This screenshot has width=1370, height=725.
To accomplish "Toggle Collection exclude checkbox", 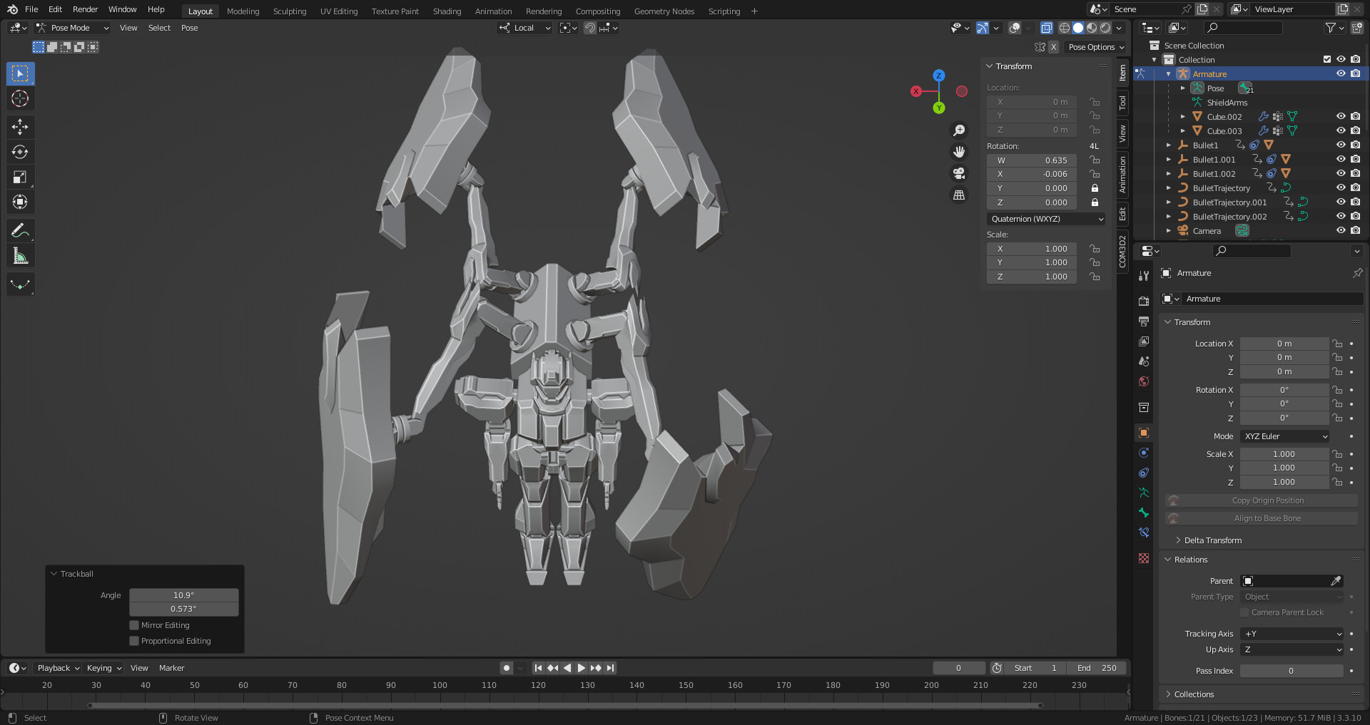I will [x=1327, y=59].
